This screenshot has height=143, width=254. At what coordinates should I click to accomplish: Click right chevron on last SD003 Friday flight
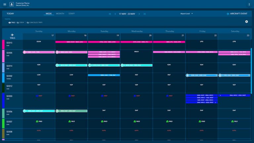pos(215,103)
